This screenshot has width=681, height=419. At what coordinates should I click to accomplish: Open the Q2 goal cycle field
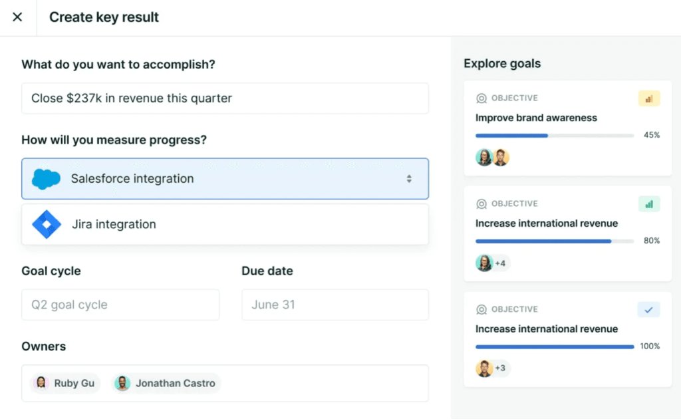coord(120,305)
